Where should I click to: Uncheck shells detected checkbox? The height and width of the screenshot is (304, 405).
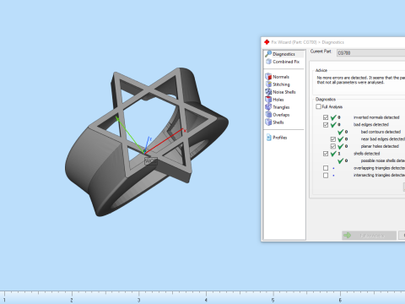click(326, 154)
